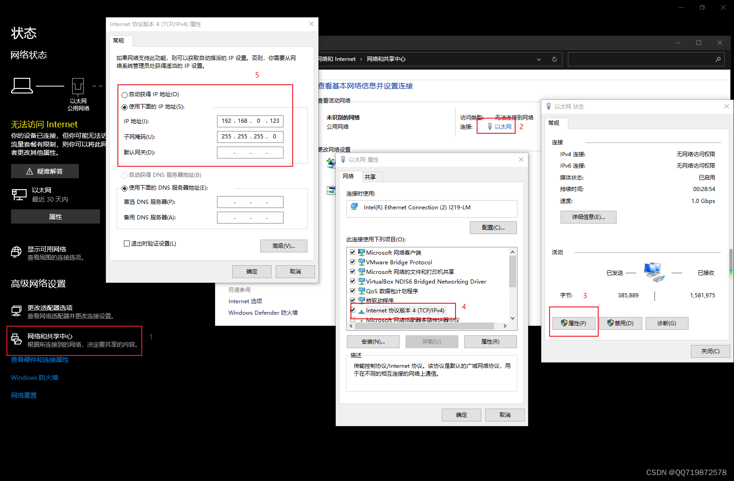Click the Ethernet port icon in network diagram
This screenshot has height=481, width=734.
pyautogui.click(x=78, y=86)
